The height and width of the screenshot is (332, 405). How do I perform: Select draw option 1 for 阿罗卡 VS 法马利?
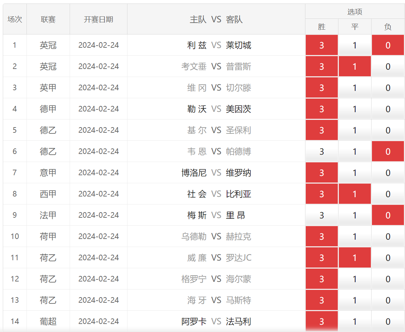(x=355, y=321)
